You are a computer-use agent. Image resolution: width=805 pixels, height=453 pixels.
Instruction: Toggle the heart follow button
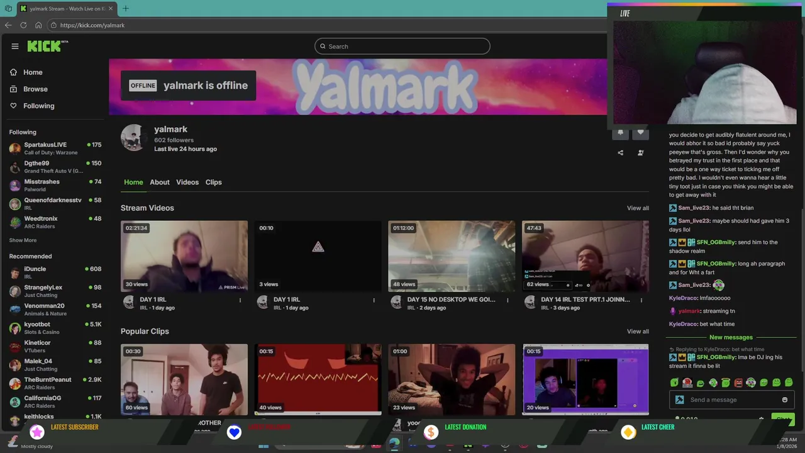[640, 132]
